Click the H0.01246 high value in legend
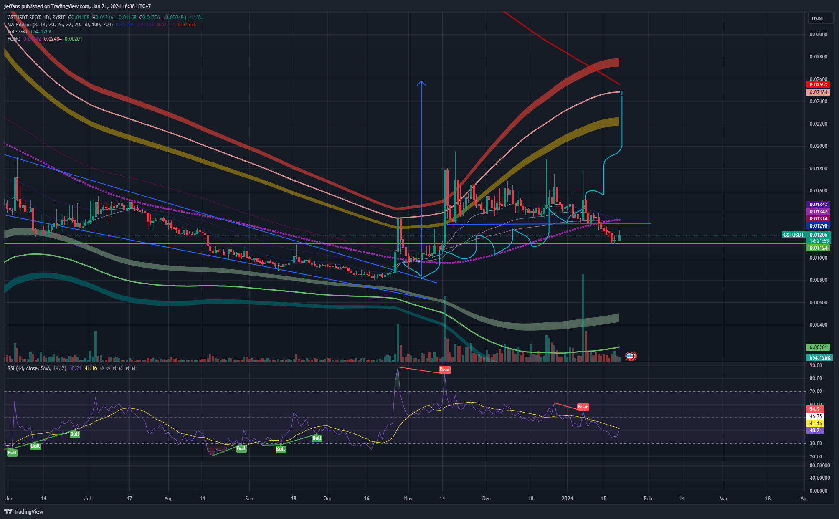 click(x=103, y=18)
